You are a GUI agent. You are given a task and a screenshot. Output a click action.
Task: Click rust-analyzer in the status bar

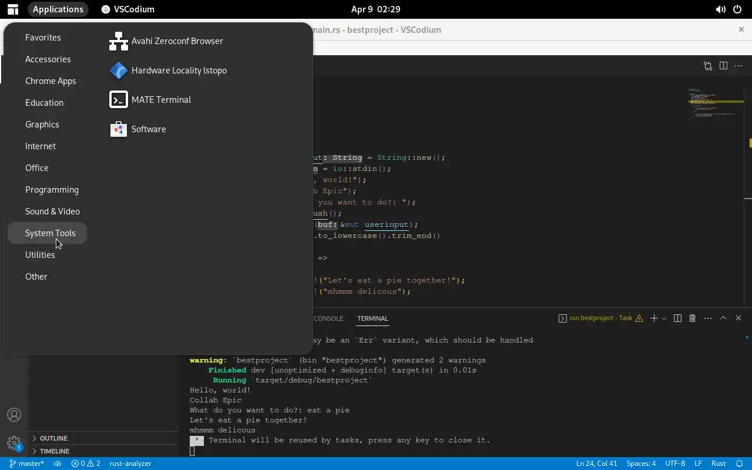click(x=130, y=464)
